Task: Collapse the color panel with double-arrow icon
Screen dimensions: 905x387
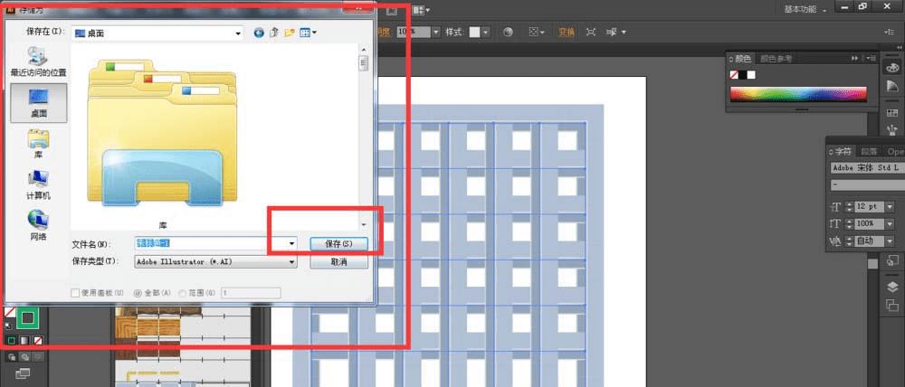Action: tap(855, 59)
